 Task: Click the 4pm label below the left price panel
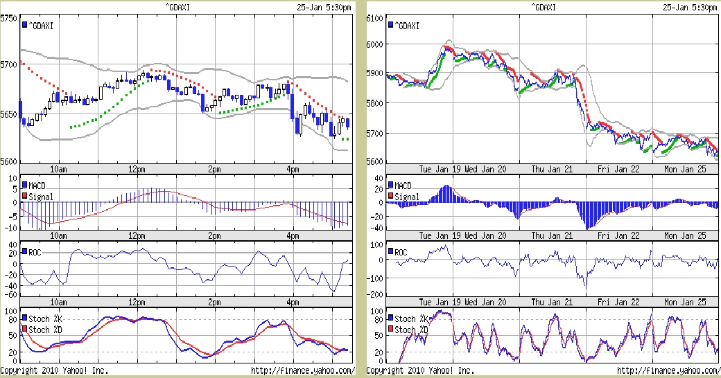coord(293,169)
